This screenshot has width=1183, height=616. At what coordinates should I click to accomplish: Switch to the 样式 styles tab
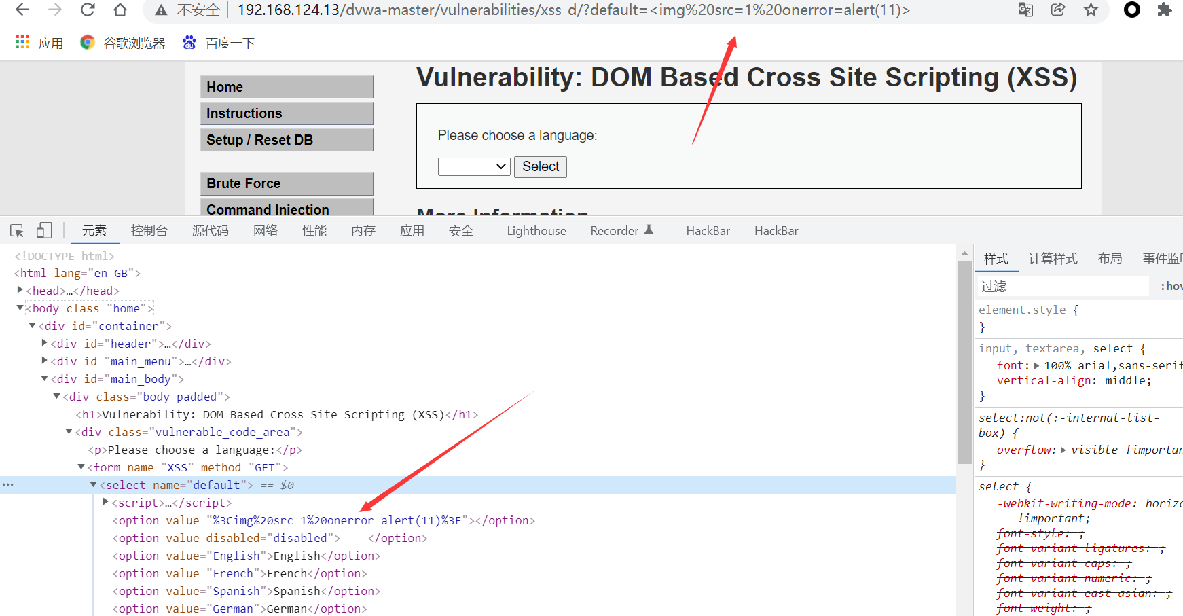click(x=996, y=259)
